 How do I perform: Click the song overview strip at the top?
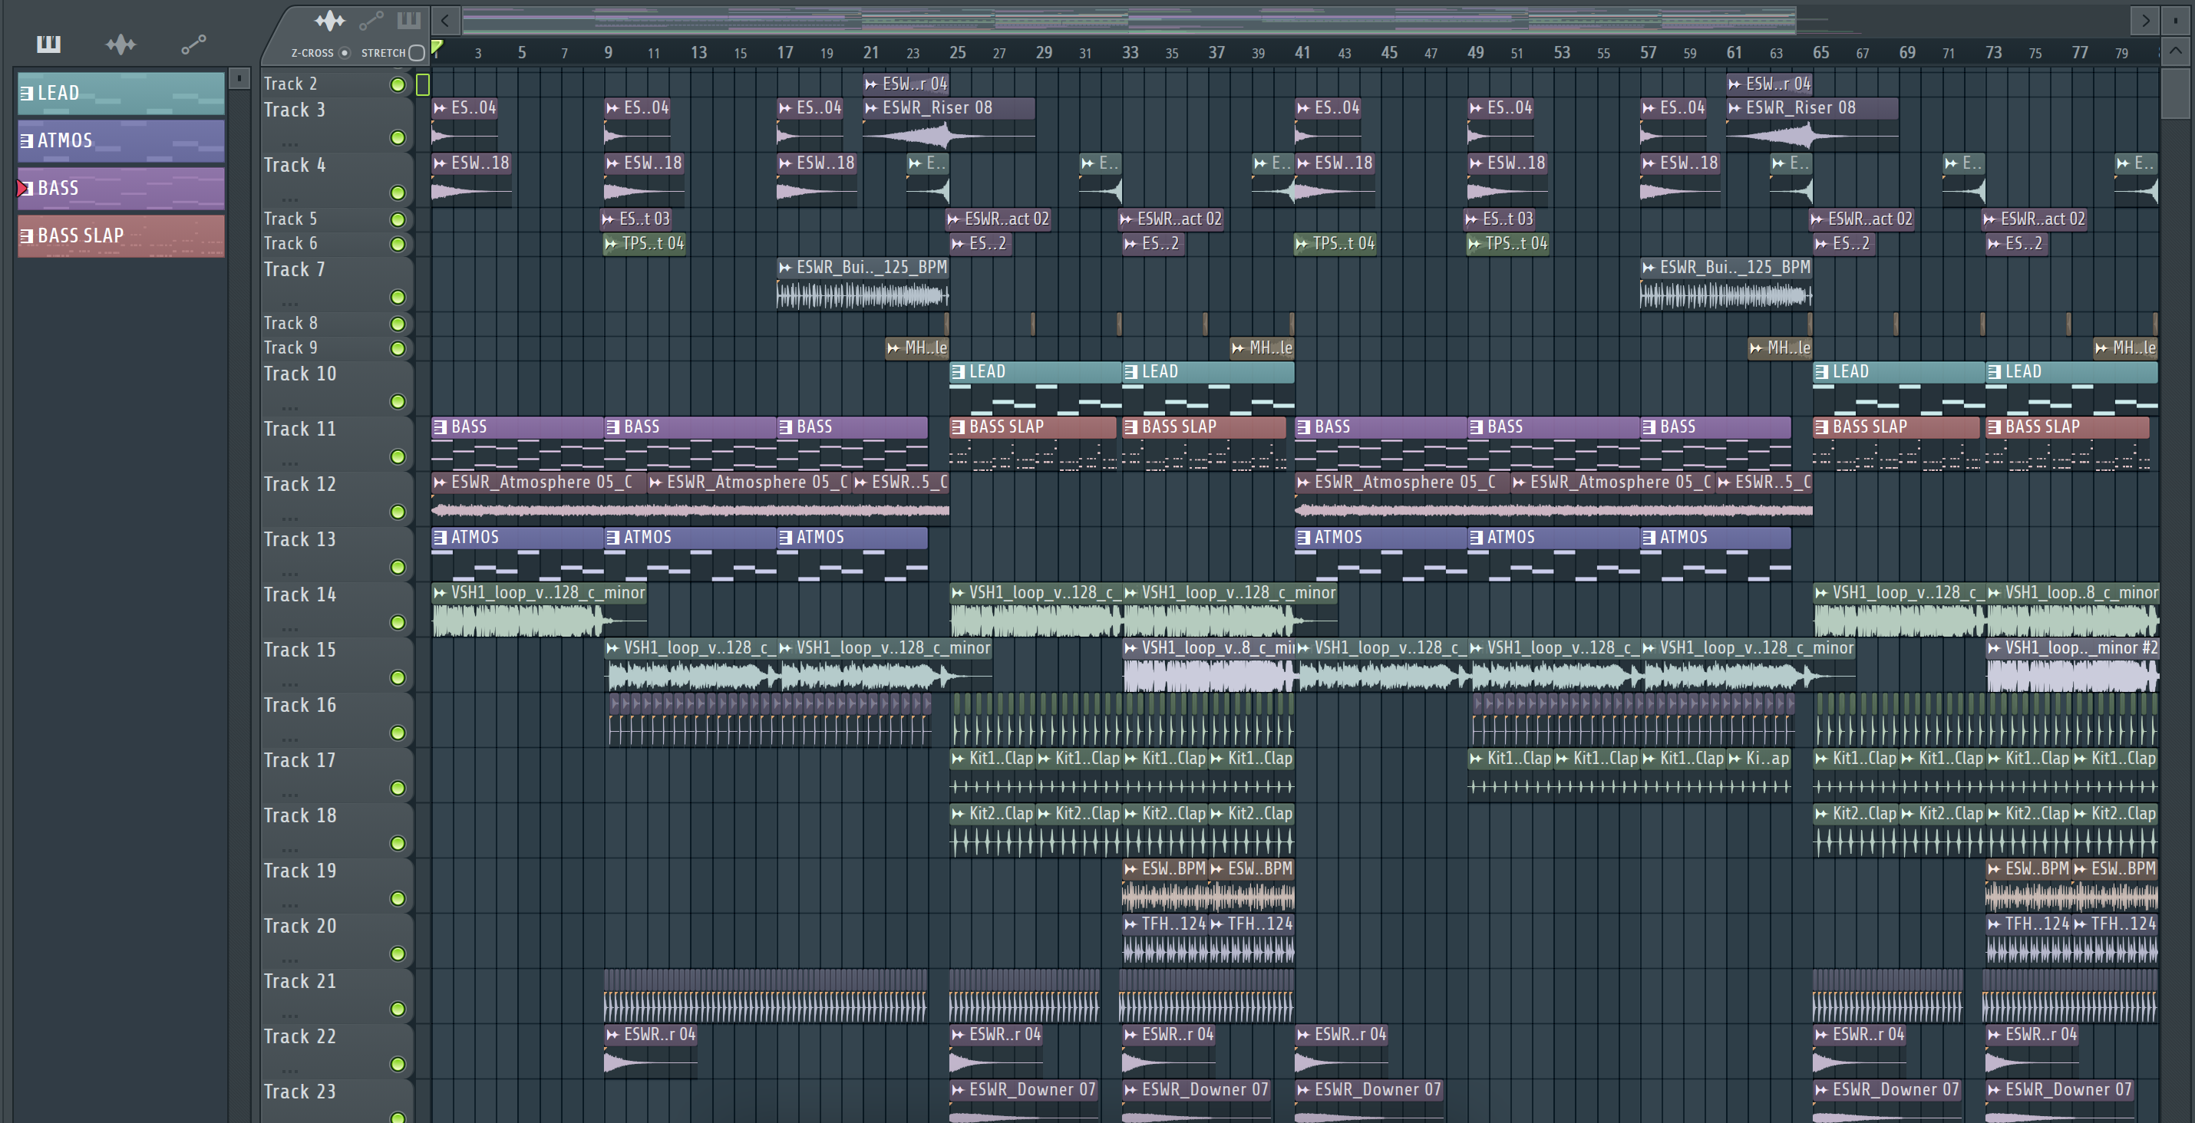coord(1129,21)
